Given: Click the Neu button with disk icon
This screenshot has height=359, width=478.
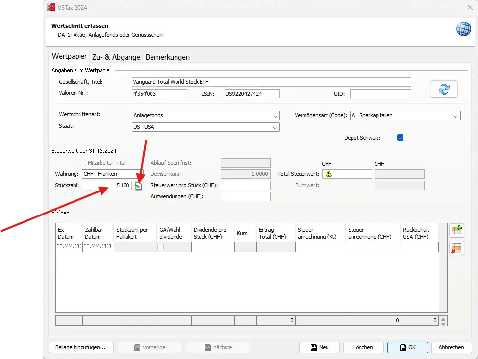Looking at the screenshot, I should pos(319,347).
